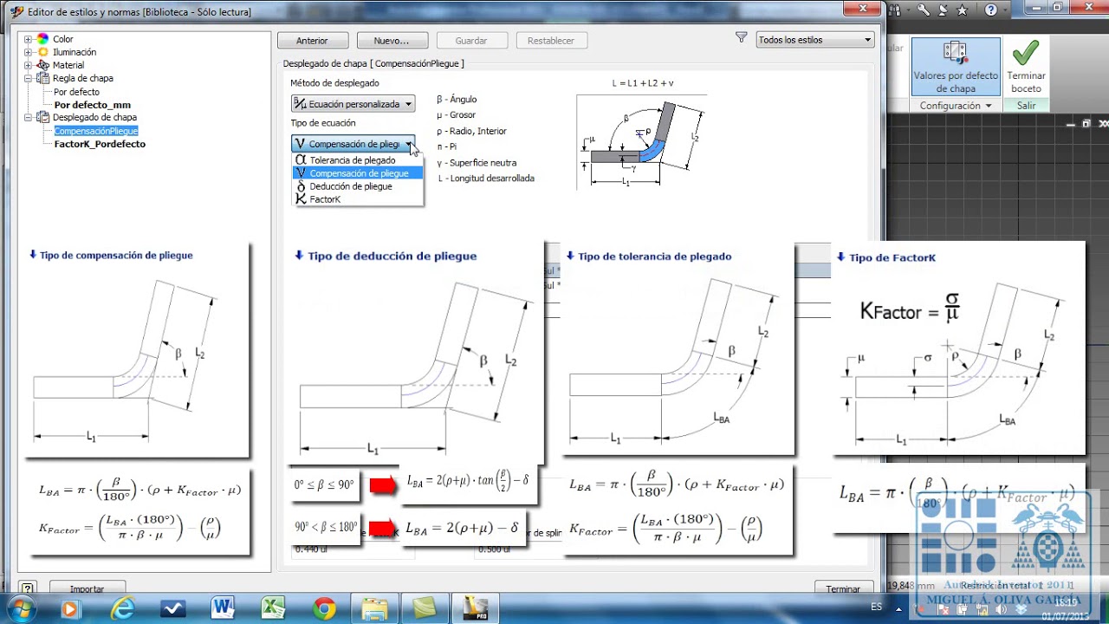This screenshot has height=624, width=1109.
Task: Click the Terminar boceto green check
Action: [x=1026, y=67]
